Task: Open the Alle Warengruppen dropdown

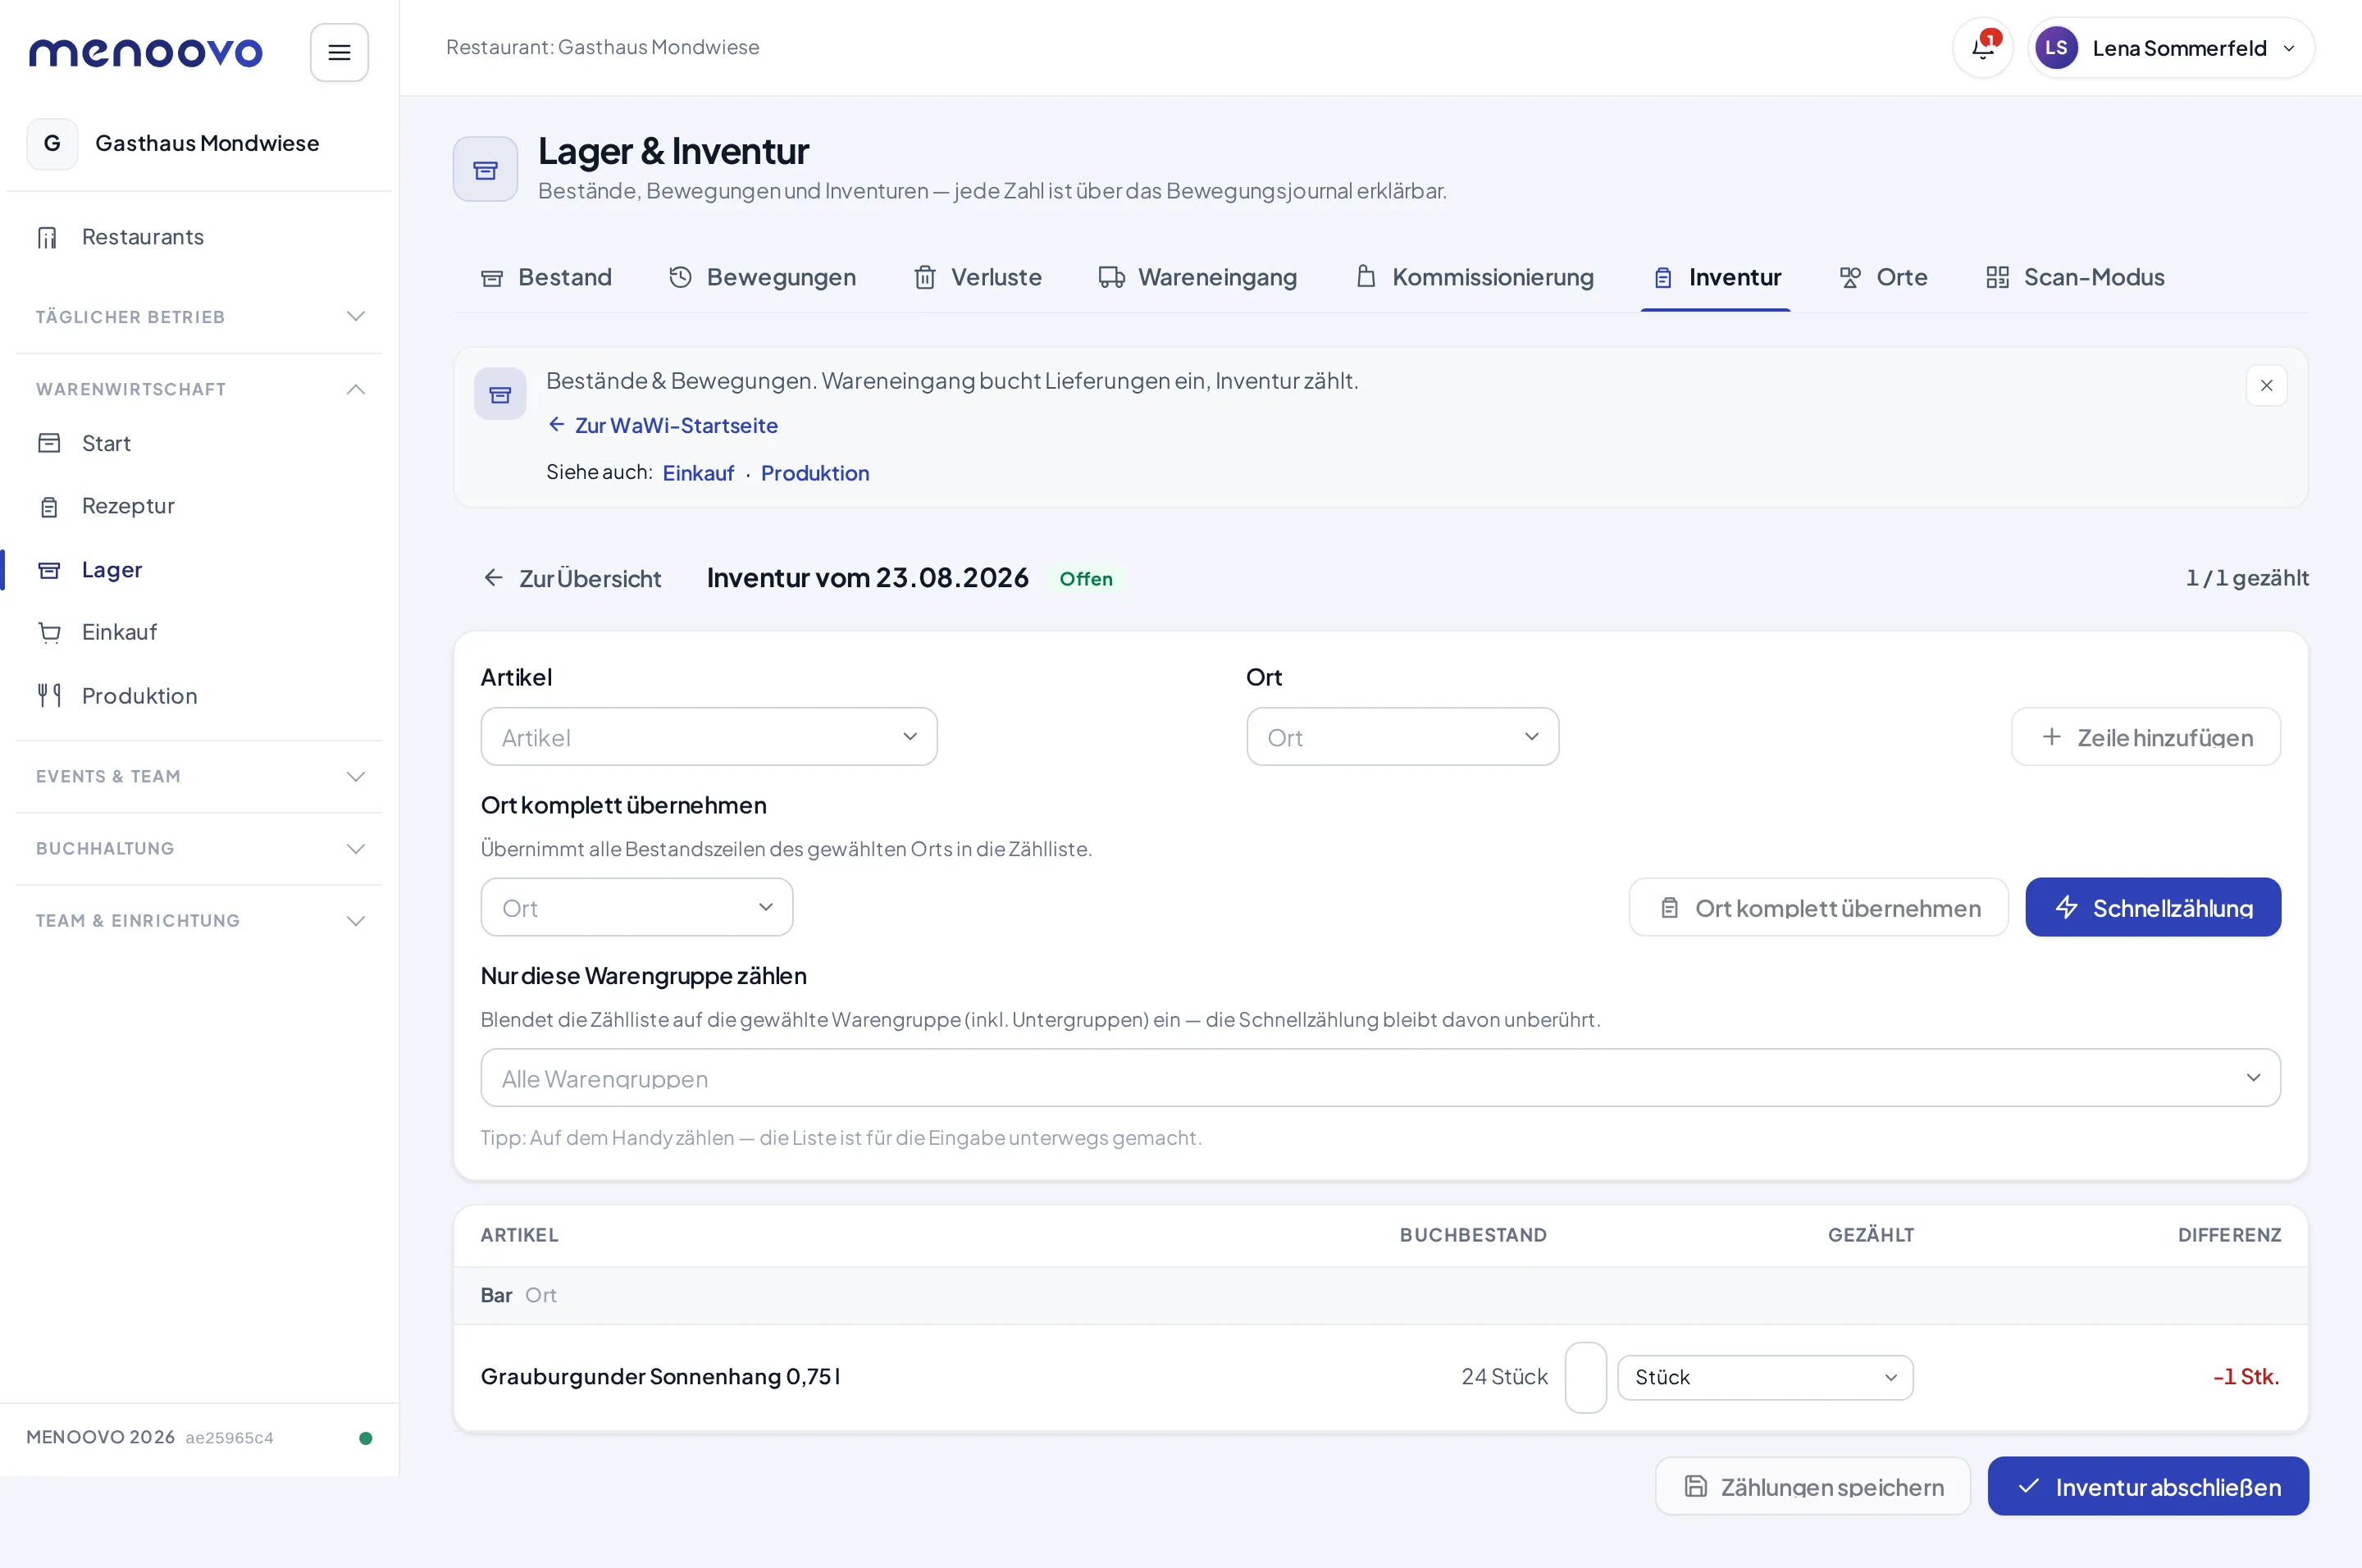Action: pos(1380,1078)
